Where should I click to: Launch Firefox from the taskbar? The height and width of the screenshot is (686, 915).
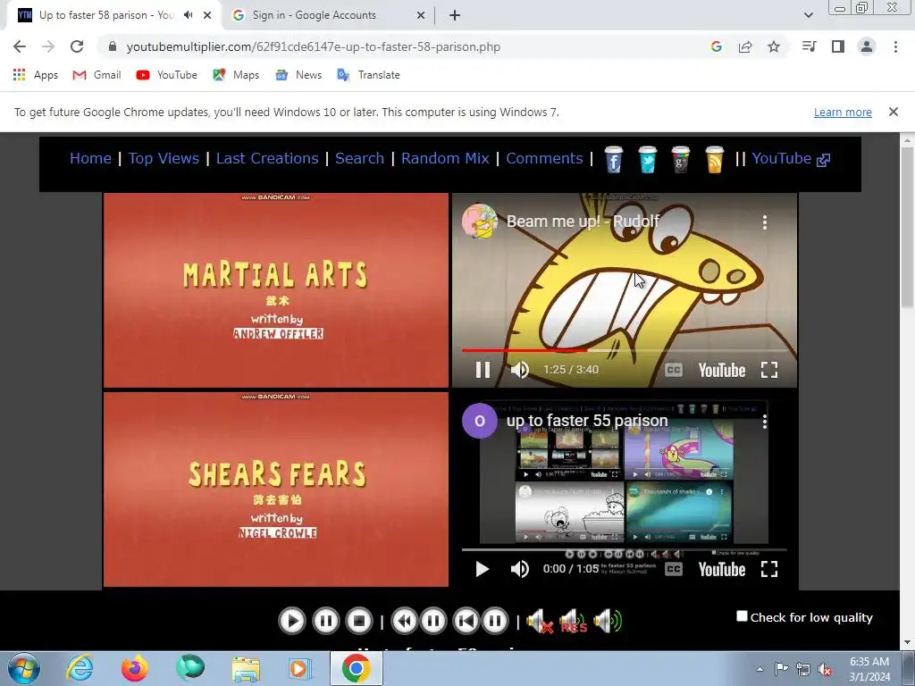point(135,668)
